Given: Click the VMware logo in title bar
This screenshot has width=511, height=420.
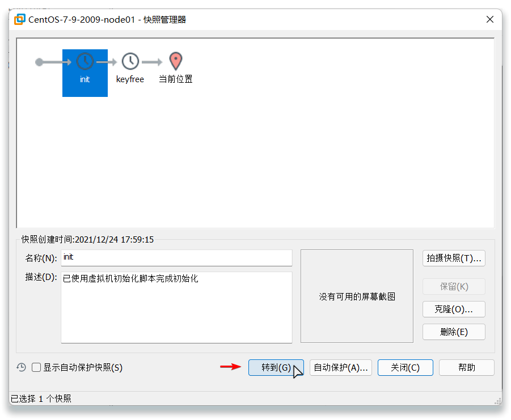Looking at the screenshot, I should coord(19,19).
